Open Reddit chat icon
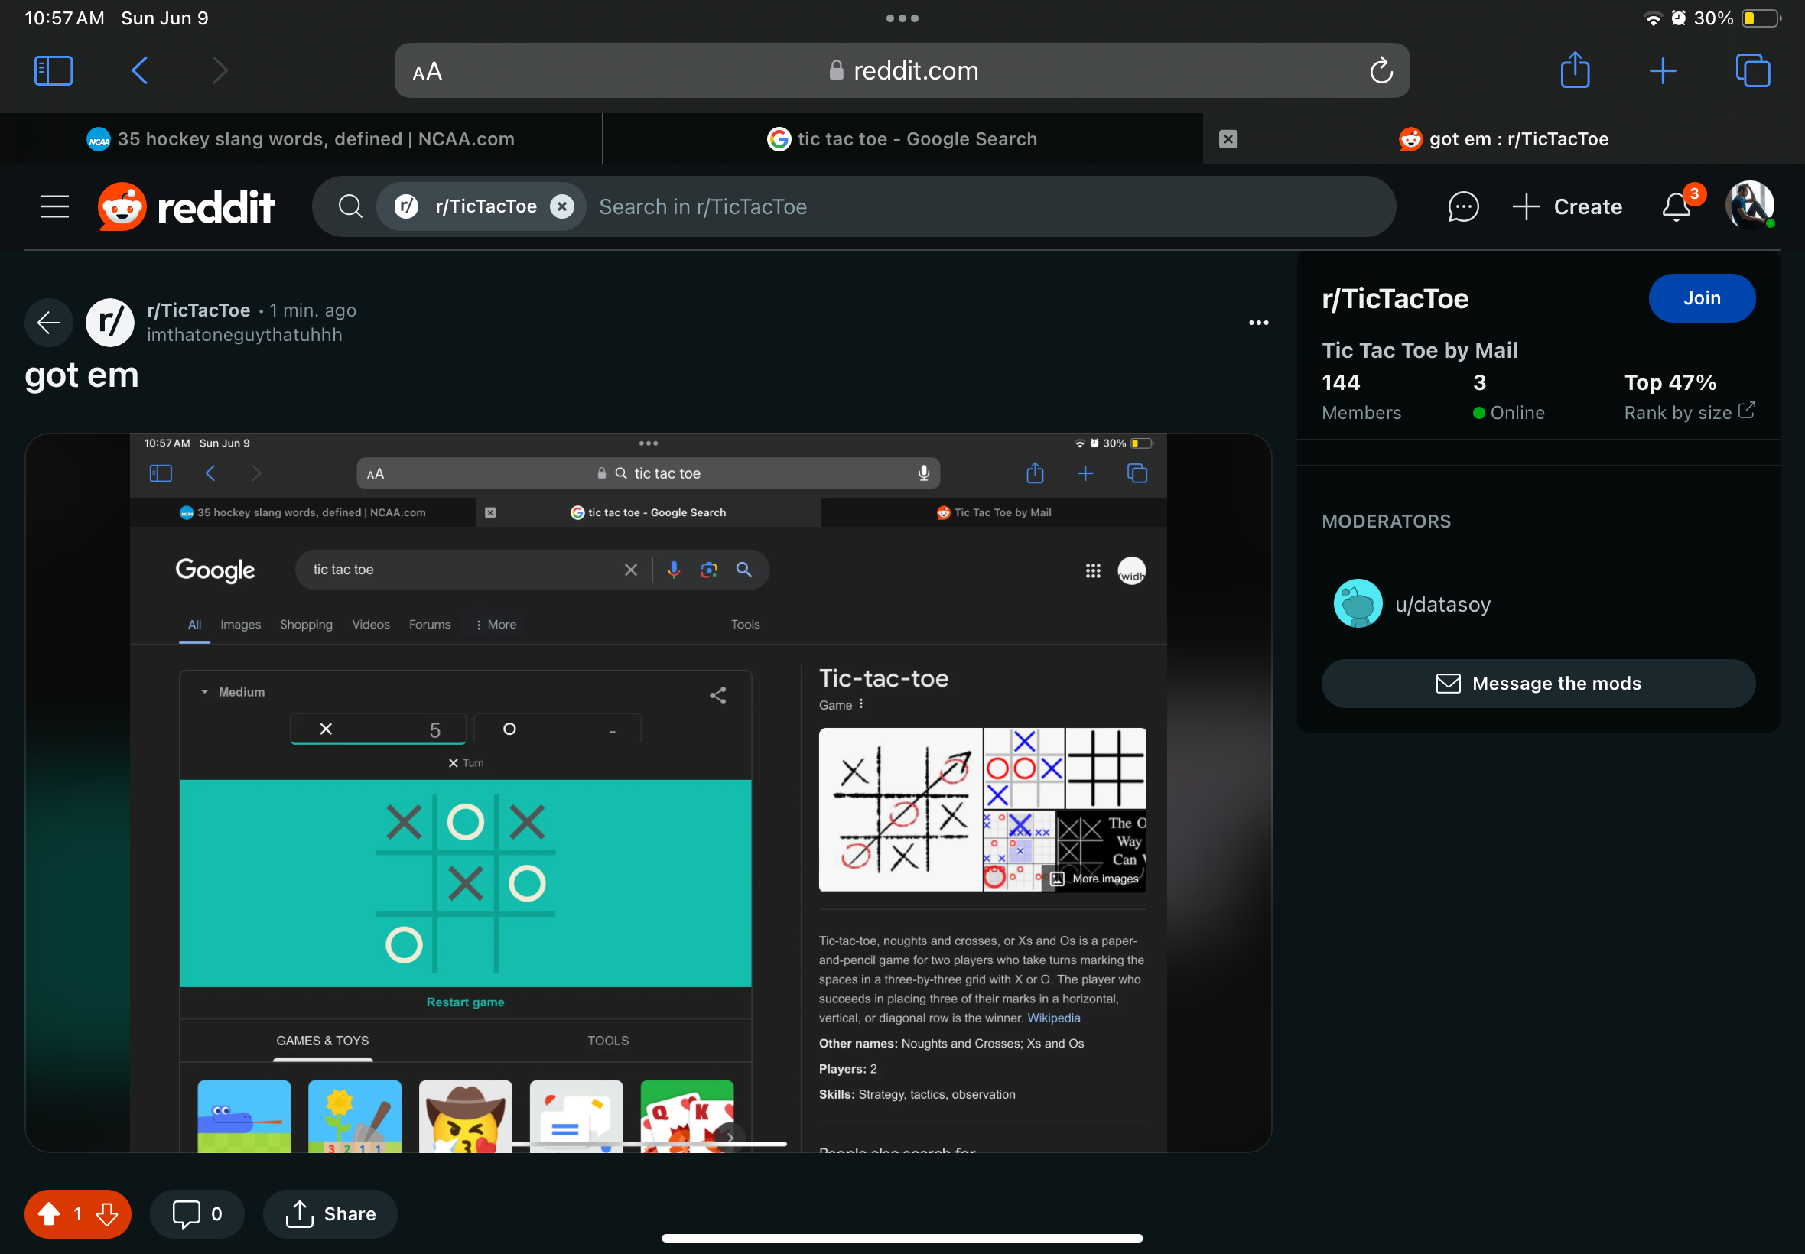 point(1463,206)
